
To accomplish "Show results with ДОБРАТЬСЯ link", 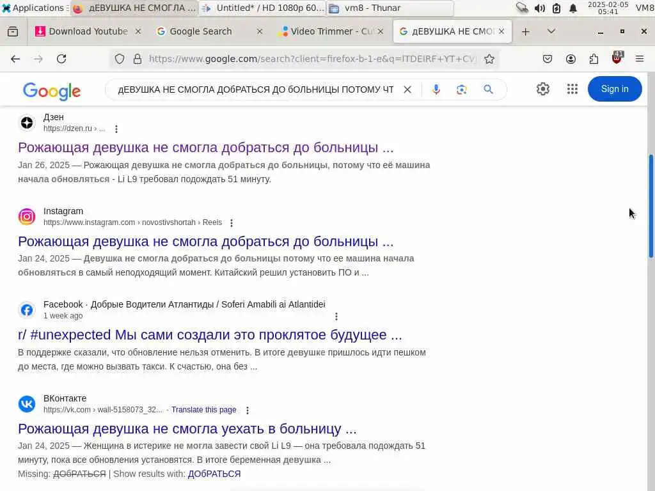I will tap(214, 474).
